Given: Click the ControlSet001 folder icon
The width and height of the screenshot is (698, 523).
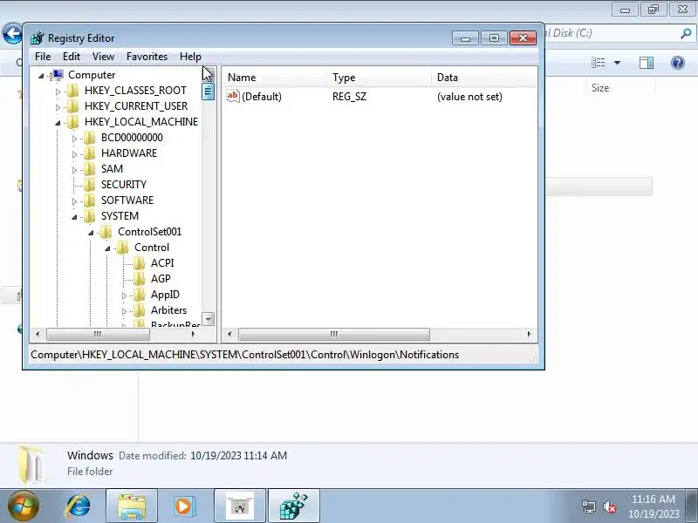Looking at the screenshot, I should click(x=106, y=232).
